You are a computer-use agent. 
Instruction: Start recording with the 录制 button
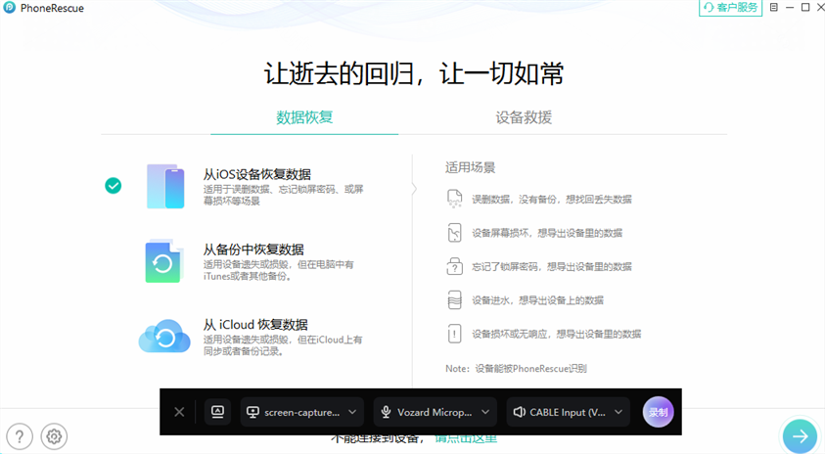tap(659, 412)
